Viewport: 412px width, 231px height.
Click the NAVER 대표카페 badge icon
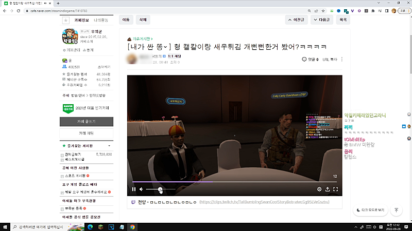coord(68,108)
